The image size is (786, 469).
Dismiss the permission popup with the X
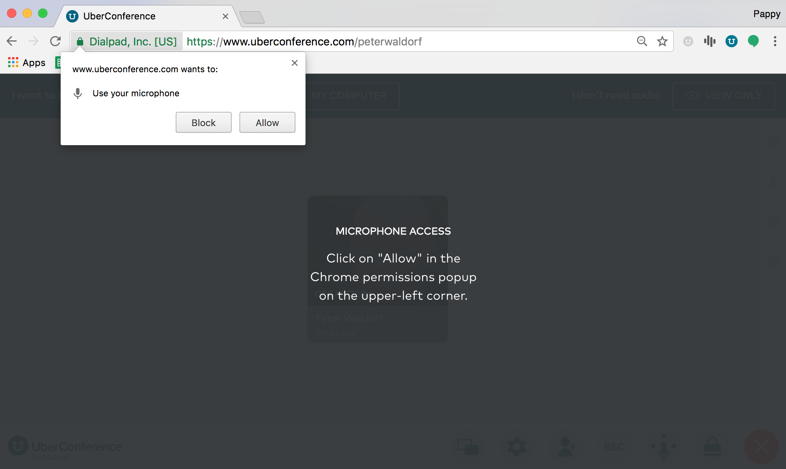coord(295,63)
